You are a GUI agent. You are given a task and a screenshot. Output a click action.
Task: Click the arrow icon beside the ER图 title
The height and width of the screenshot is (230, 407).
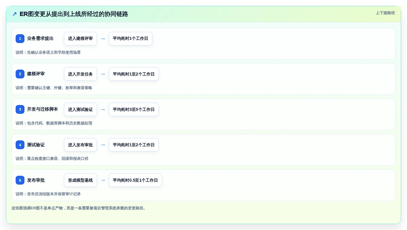pyautogui.click(x=14, y=14)
